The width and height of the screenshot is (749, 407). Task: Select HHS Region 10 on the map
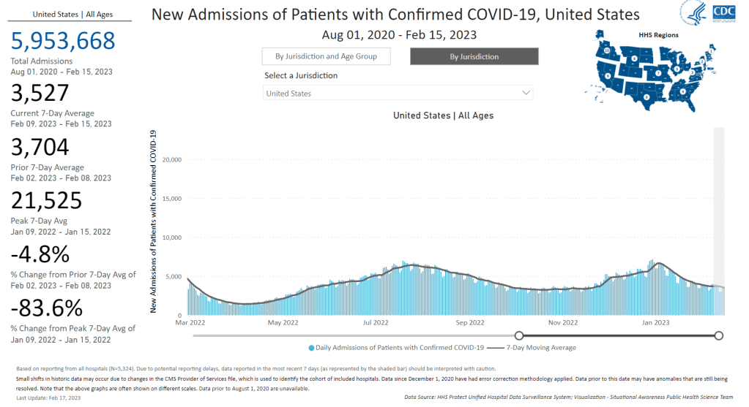coord(608,50)
